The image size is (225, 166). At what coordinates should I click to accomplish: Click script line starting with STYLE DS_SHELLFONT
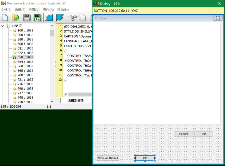(78, 31)
